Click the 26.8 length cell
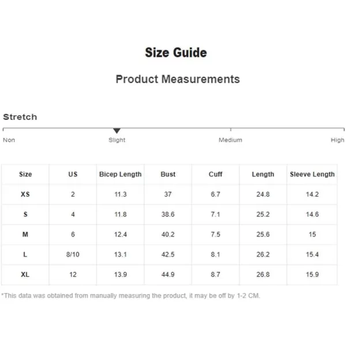 coord(263,274)
